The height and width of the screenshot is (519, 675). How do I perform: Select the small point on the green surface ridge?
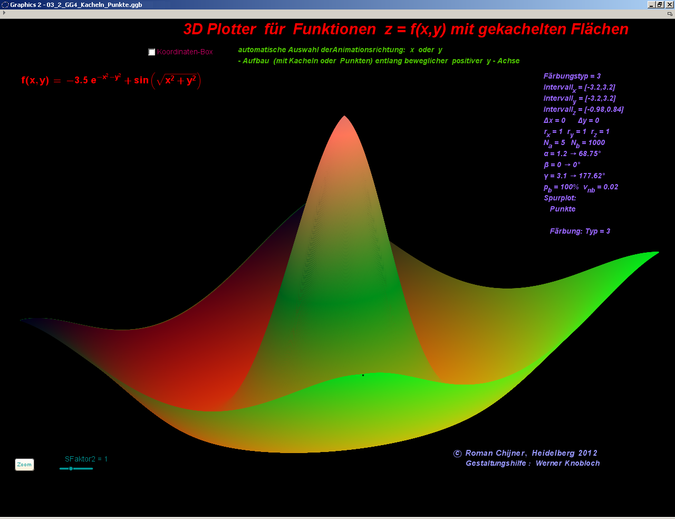[x=363, y=375]
